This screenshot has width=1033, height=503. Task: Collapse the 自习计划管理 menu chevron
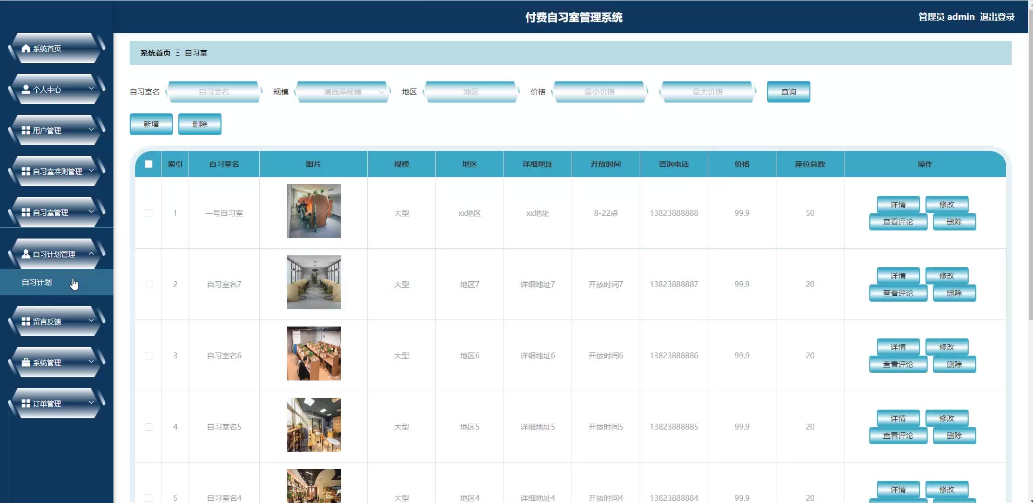pos(91,253)
